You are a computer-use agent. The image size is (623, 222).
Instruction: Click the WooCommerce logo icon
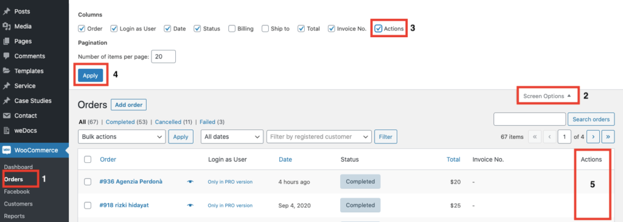tap(6, 150)
